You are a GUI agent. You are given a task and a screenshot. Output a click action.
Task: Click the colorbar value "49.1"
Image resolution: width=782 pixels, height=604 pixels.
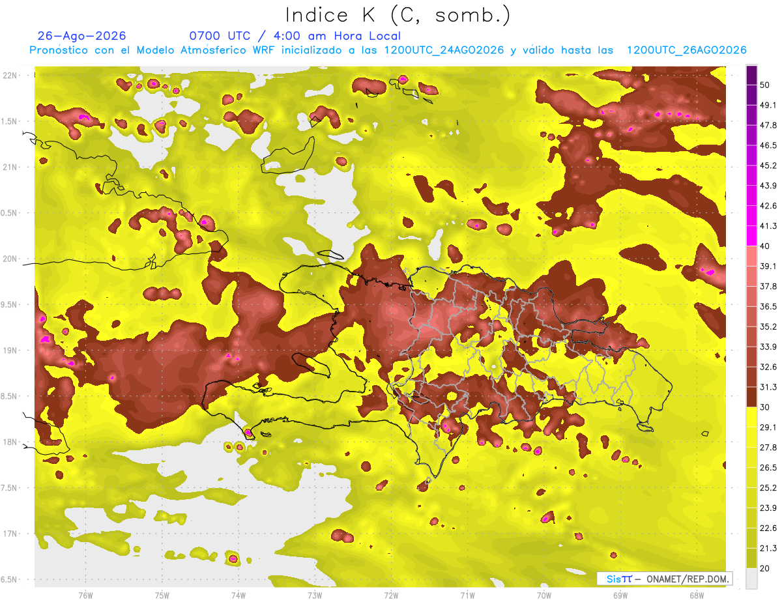coord(768,105)
